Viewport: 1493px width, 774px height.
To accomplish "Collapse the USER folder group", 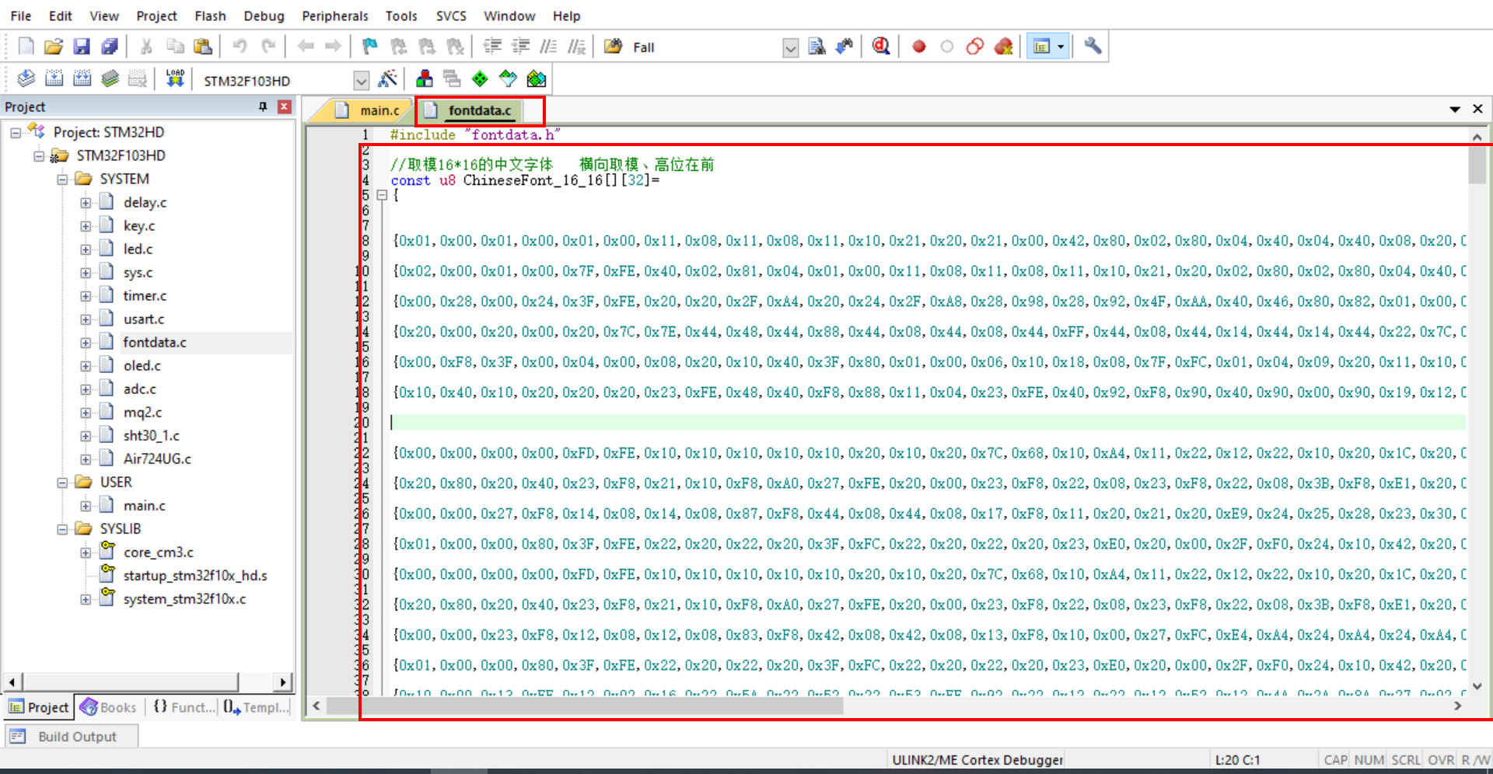I will pyautogui.click(x=62, y=483).
